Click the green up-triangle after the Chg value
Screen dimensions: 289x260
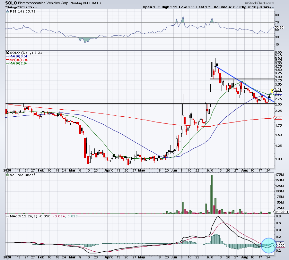pos(273,7)
